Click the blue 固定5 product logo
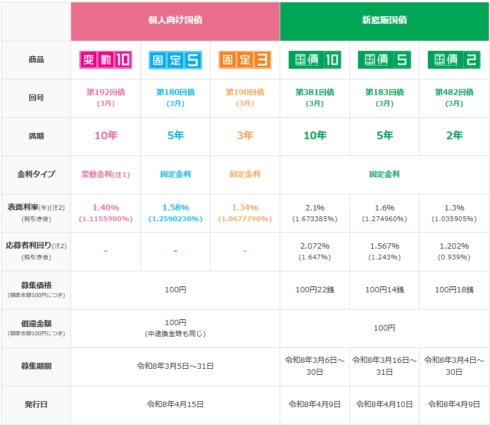This screenshot has height=425, width=490. [175, 60]
